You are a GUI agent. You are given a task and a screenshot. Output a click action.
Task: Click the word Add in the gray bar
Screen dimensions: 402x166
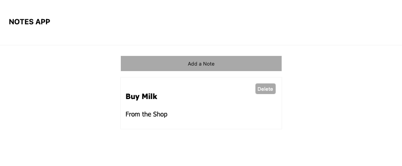[192, 64]
